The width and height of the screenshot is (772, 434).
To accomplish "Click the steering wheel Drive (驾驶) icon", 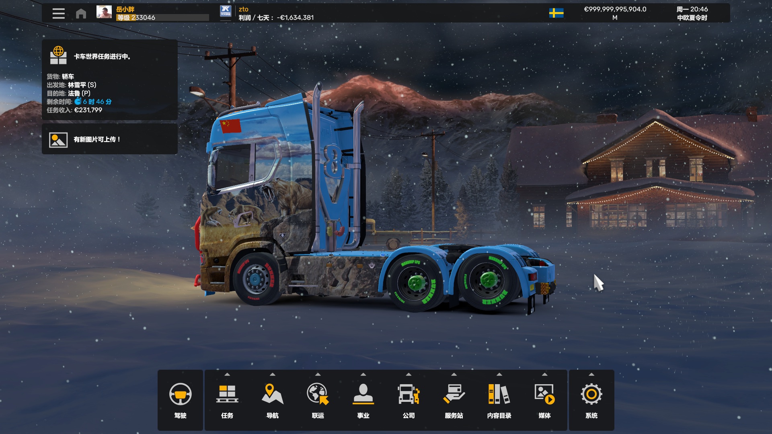I will tap(180, 394).
